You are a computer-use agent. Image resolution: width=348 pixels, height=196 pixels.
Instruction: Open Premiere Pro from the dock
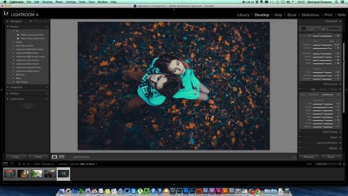212,191
